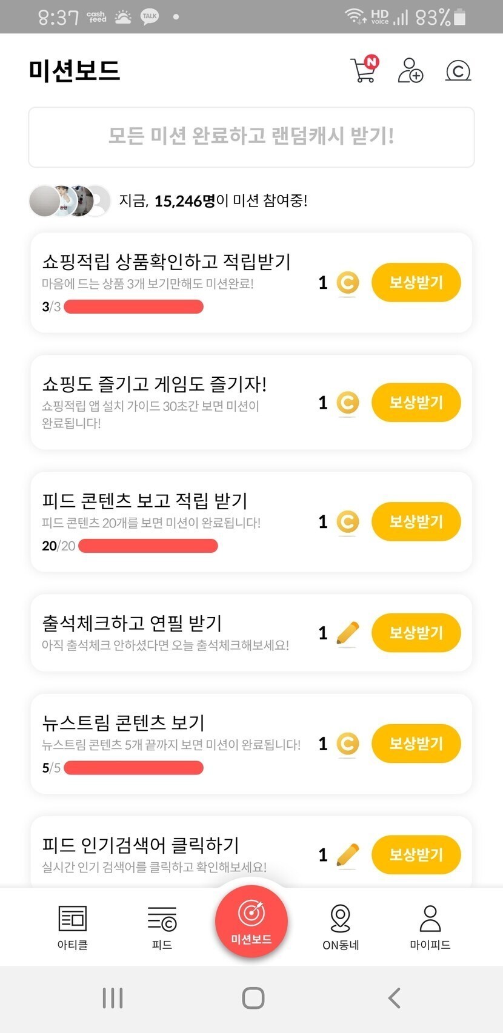503x1033 pixels.
Task: Switch to the 피드 tab
Action: click(162, 926)
